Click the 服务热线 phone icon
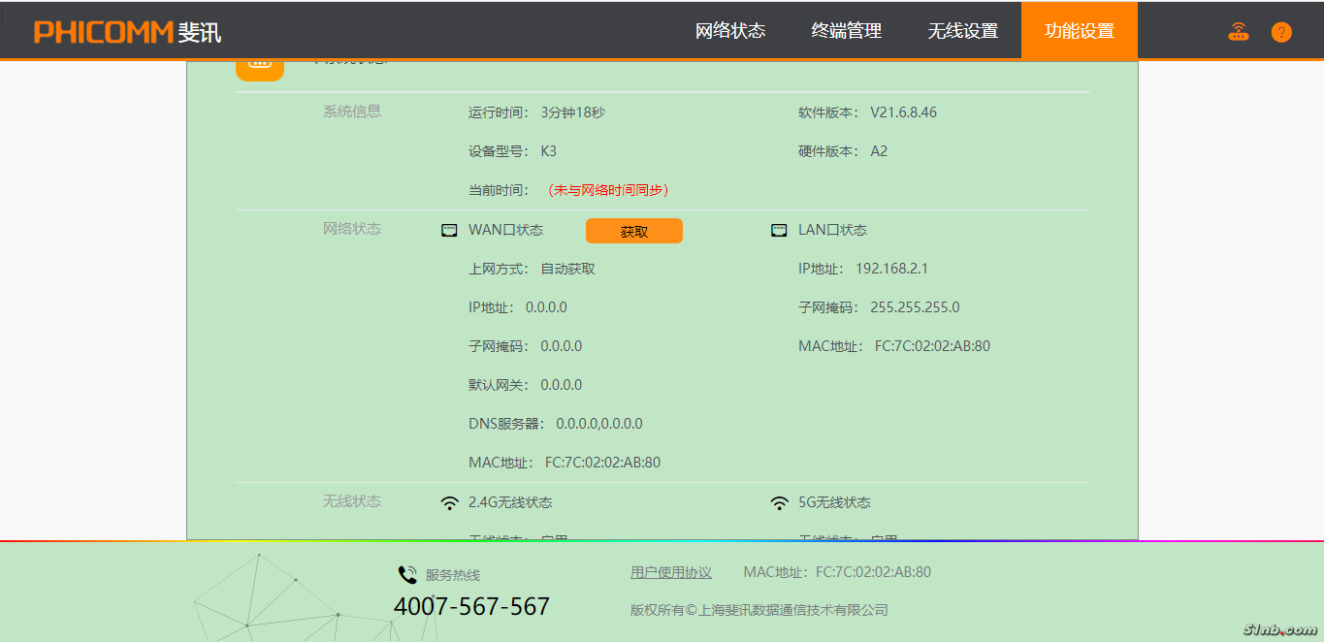This screenshot has height=642, width=1324. pos(407,575)
